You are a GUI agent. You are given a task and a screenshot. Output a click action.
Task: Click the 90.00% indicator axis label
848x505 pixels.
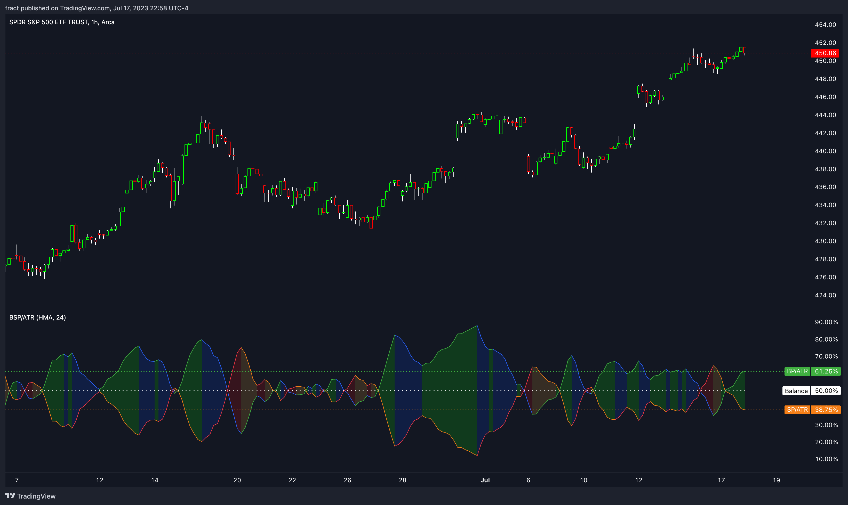click(x=826, y=322)
